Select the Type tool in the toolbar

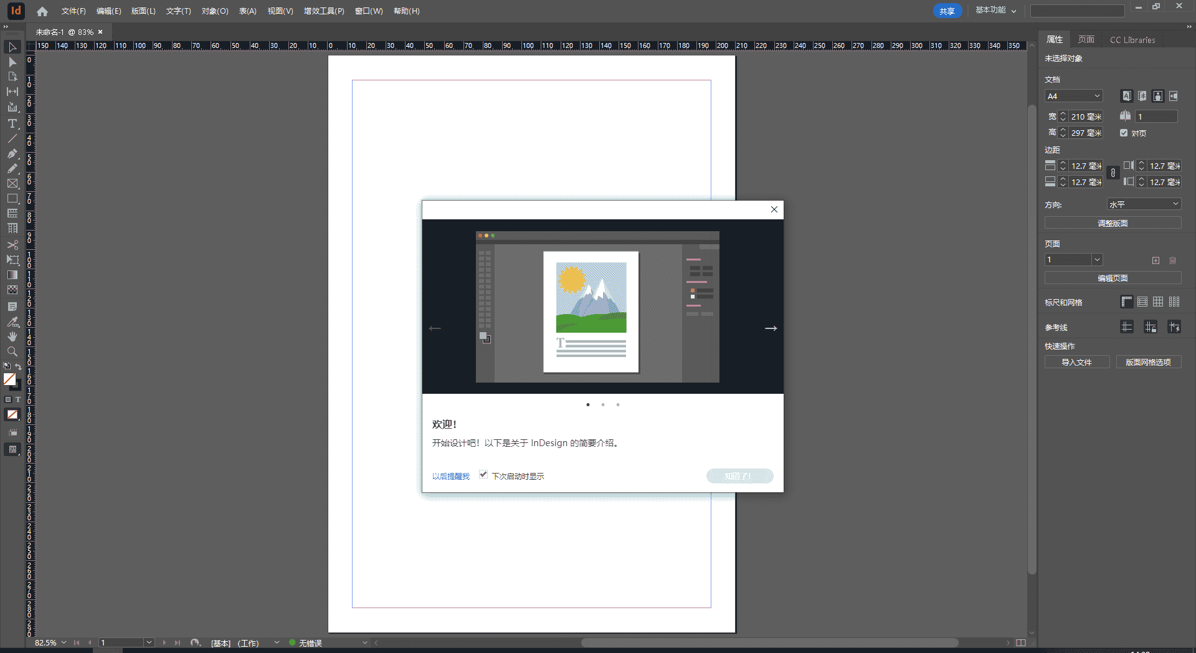pyautogui.click(x=12, y=123)
